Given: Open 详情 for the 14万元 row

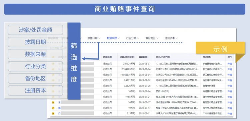Looking at the screenshot, I should pos(229,102).
